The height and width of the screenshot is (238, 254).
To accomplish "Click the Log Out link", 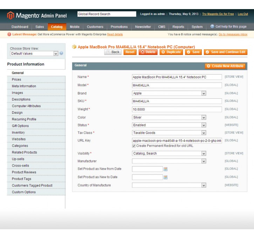I will (243, 14).
